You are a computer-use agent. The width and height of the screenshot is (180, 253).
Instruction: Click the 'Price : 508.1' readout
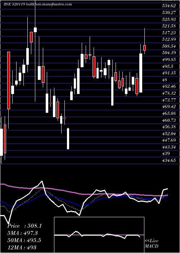pyautogui.click(x=24, y=226)
